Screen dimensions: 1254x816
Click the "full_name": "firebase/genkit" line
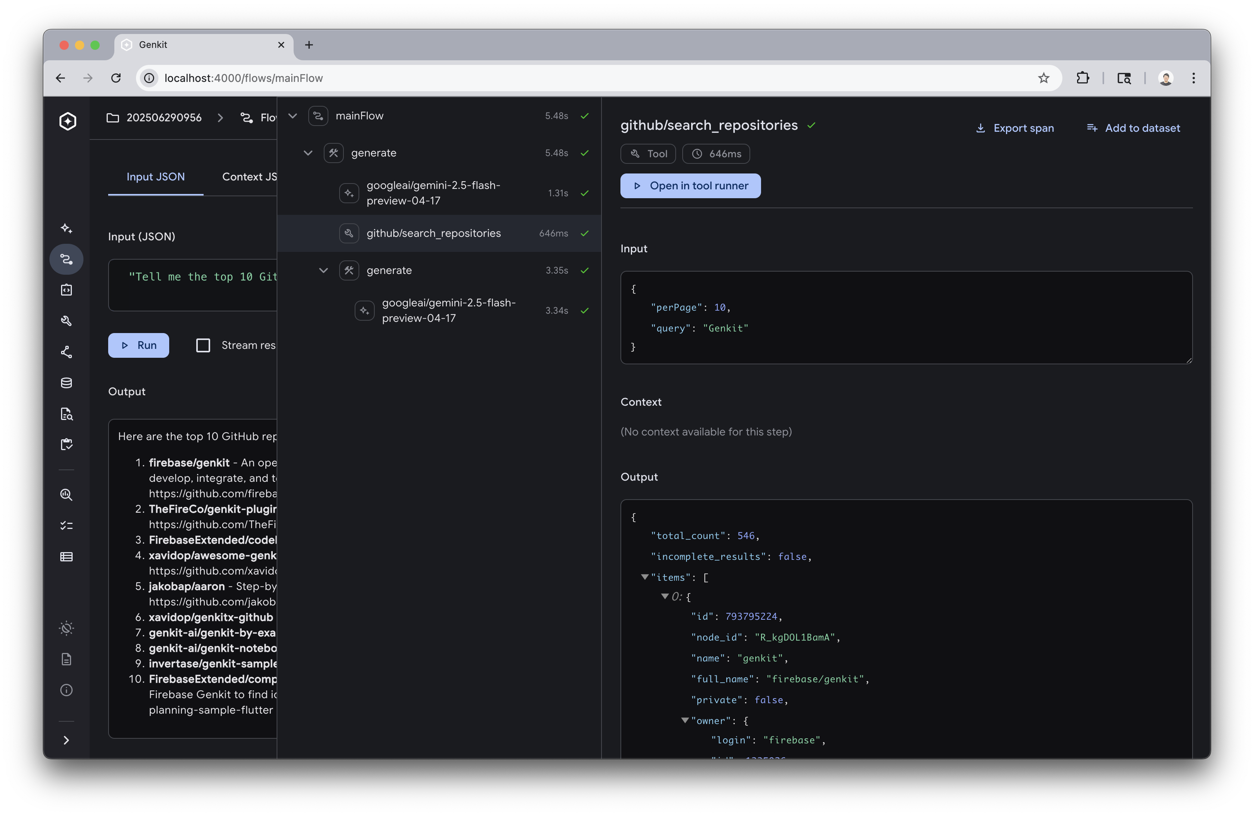(780, 679)
